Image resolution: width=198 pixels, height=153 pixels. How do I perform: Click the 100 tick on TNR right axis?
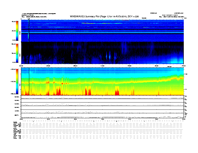pyautogui.click(x=186, y=74)
